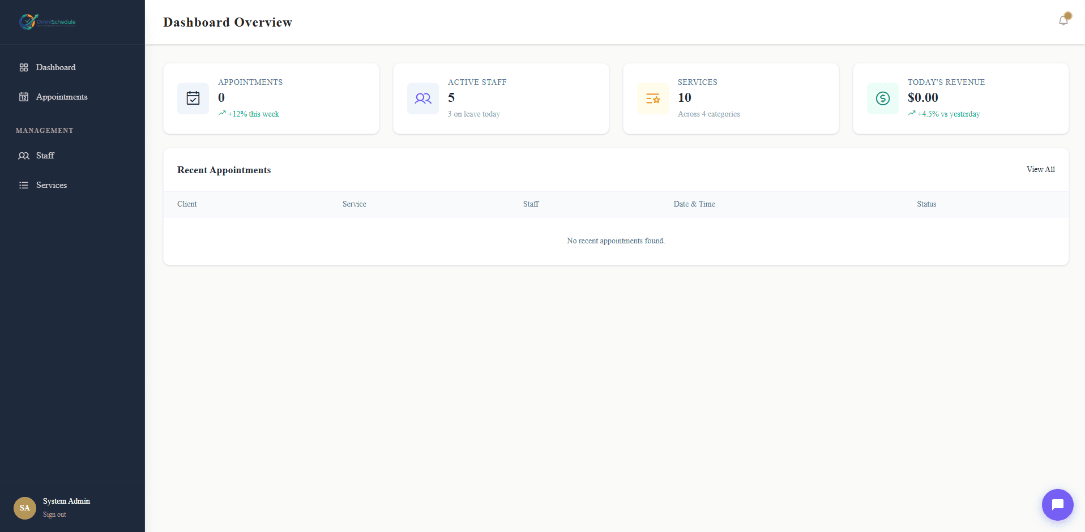Click the Client column header
The width and height of the screenshot is (1085, 532).
(187, 204)
